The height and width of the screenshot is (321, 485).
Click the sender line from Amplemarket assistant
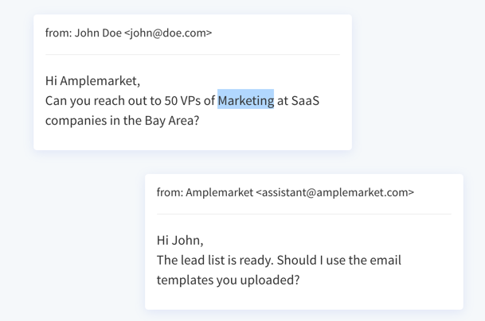click(x=285, y=192)
